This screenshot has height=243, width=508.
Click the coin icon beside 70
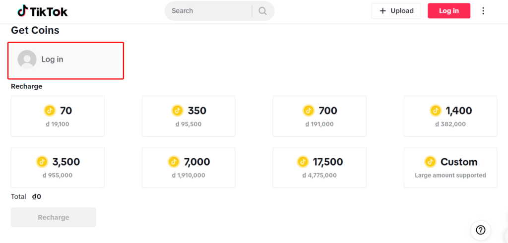[50, 111]
